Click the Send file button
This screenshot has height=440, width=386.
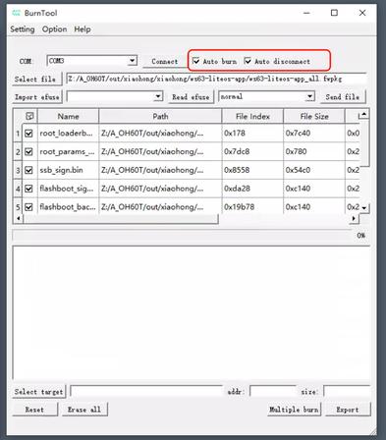(x=343, y=97)
